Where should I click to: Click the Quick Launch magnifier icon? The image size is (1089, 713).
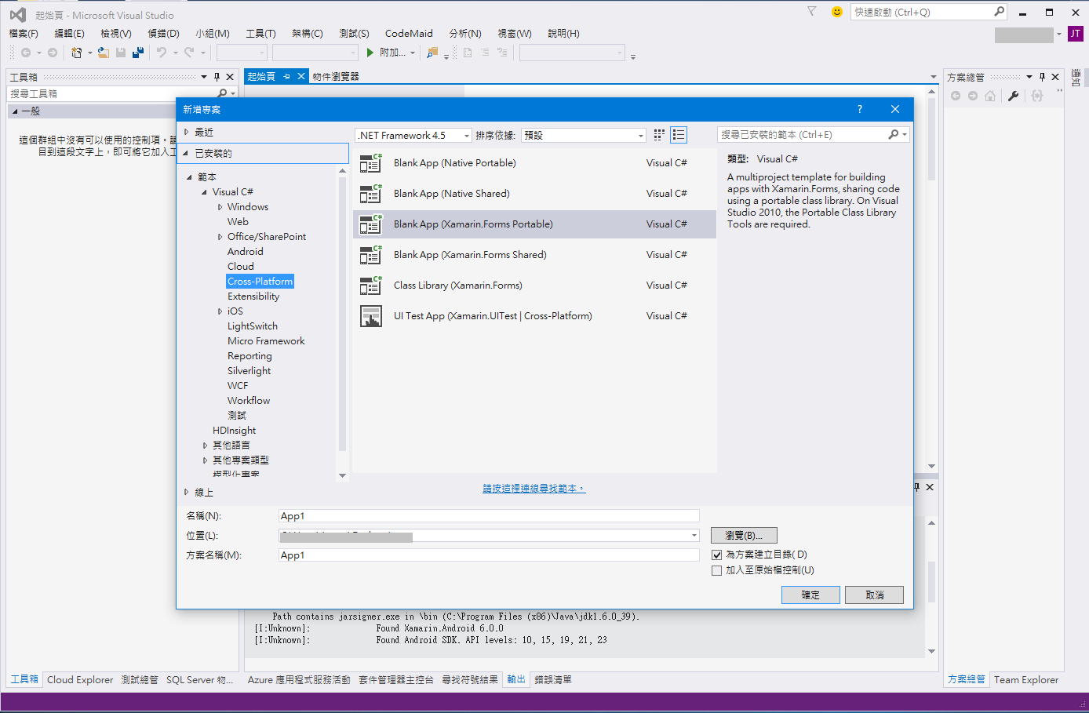(999, 12)
